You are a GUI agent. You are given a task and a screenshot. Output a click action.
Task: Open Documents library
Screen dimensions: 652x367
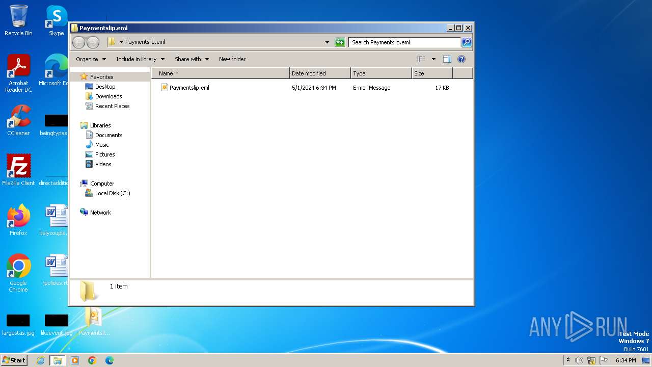click(108, 135)
